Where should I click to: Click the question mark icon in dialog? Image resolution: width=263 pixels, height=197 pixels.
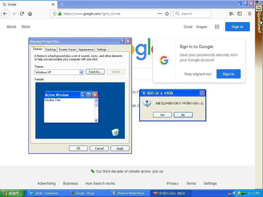click(147, 103)
